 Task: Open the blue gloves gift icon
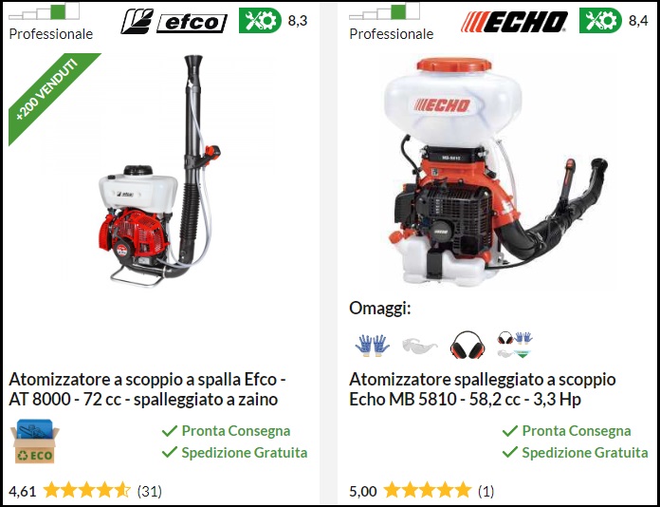372,346
